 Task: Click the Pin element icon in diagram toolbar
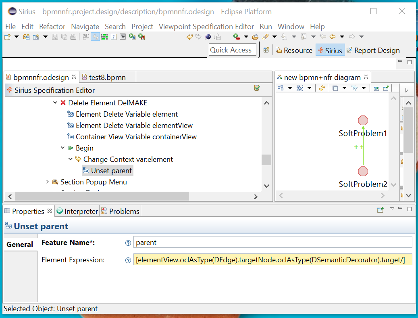tap(386, 88)
